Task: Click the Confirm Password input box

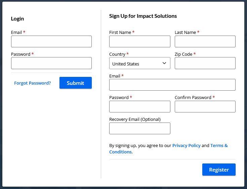Action: point(205,107)
